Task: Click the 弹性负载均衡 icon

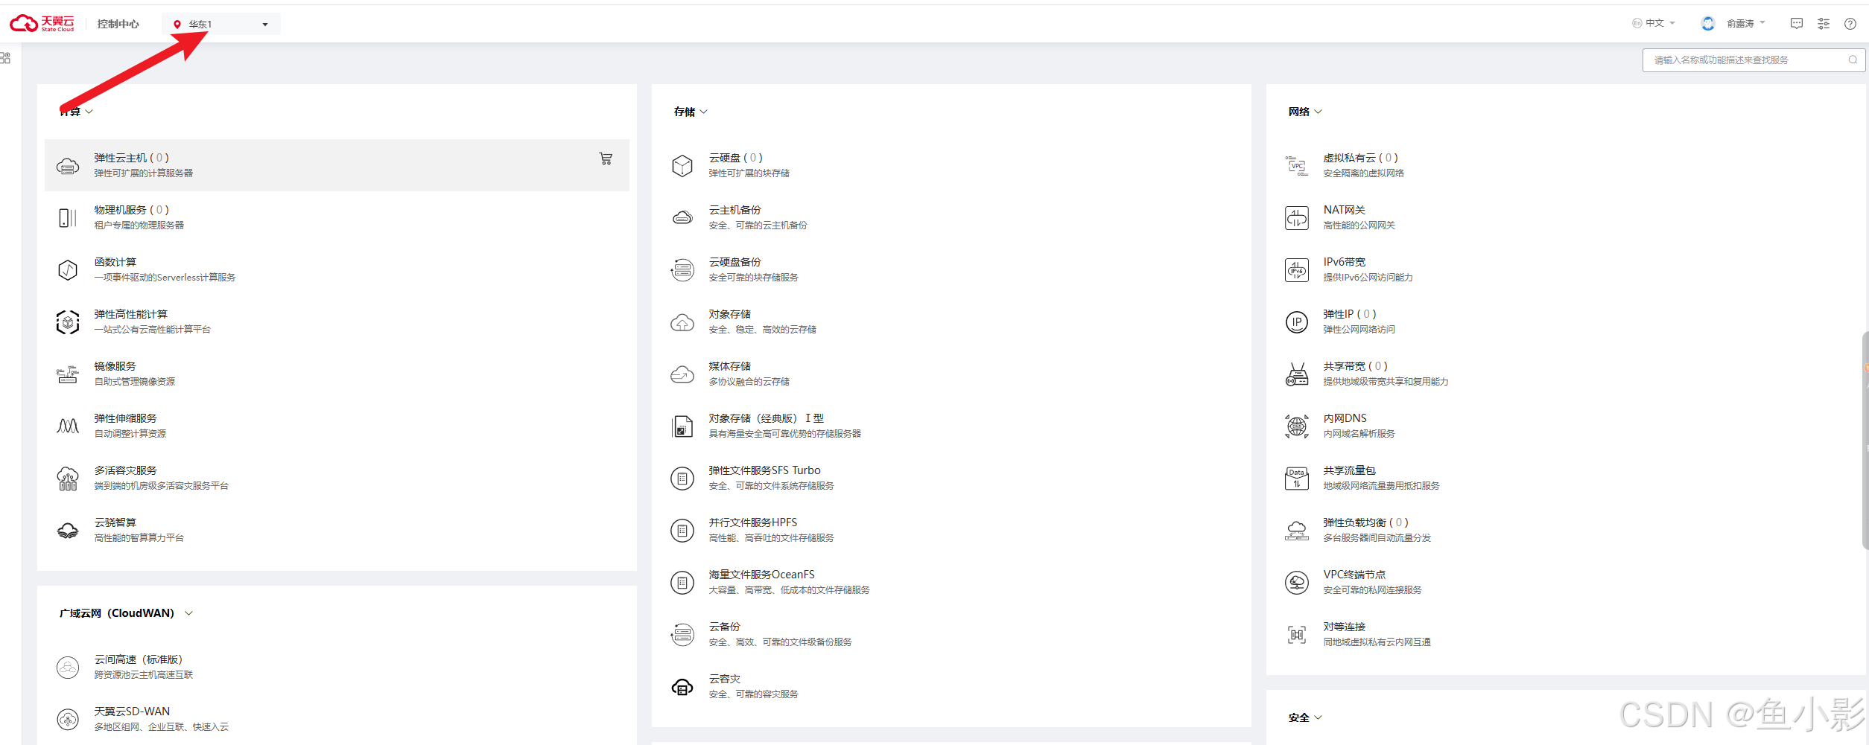Action: click(1297, 530)
